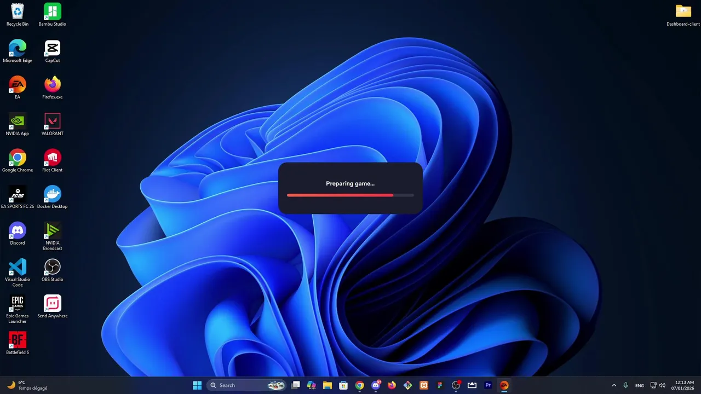This screenshot has width=701, height=394.
Task: Open the volume speaker tray icon
Action: pos(662,385)
